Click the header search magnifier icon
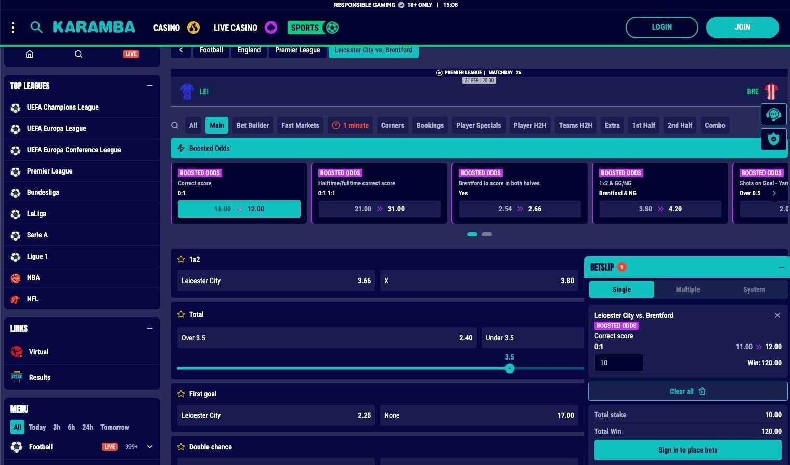 pyautogui.click(x=36, y=28)
